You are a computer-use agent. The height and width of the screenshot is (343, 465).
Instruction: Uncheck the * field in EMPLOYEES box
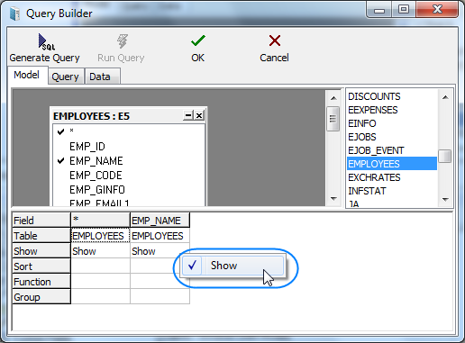coord(60,131)
